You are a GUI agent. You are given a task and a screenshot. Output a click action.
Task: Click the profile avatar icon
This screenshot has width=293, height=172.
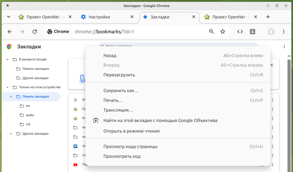tap(271, 31)
